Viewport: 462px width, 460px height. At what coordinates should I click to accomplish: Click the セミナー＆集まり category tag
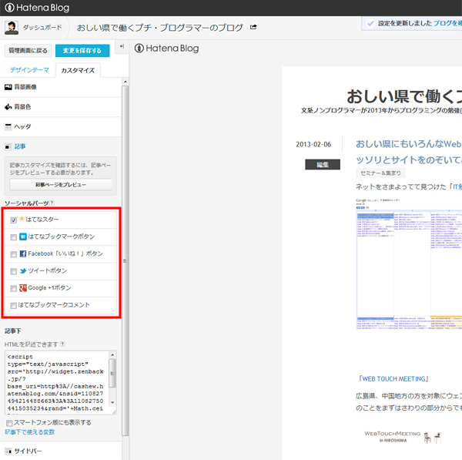(380, 173)
